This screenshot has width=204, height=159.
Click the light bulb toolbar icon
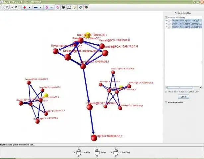click(x=75, y=7)
